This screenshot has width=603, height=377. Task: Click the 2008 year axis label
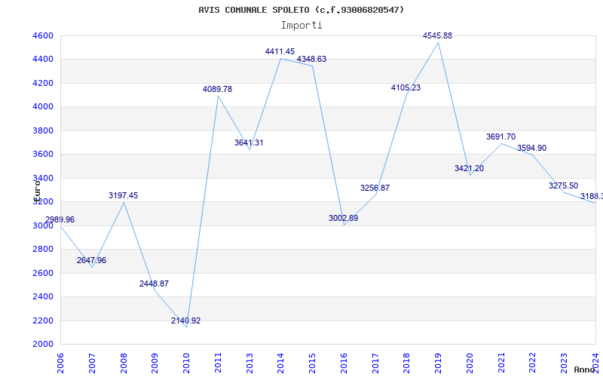[124, 363]
